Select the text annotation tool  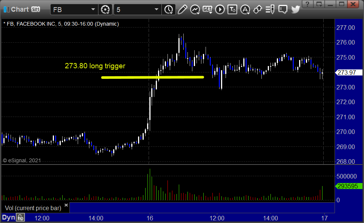232,9
